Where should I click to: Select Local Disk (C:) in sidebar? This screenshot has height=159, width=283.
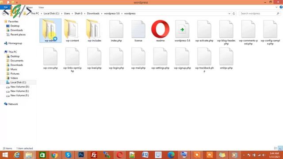(x=18, y=83)
